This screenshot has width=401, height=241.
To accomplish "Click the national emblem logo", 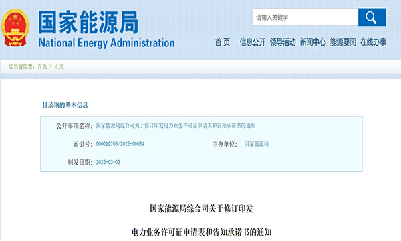I will pos(15,27).
